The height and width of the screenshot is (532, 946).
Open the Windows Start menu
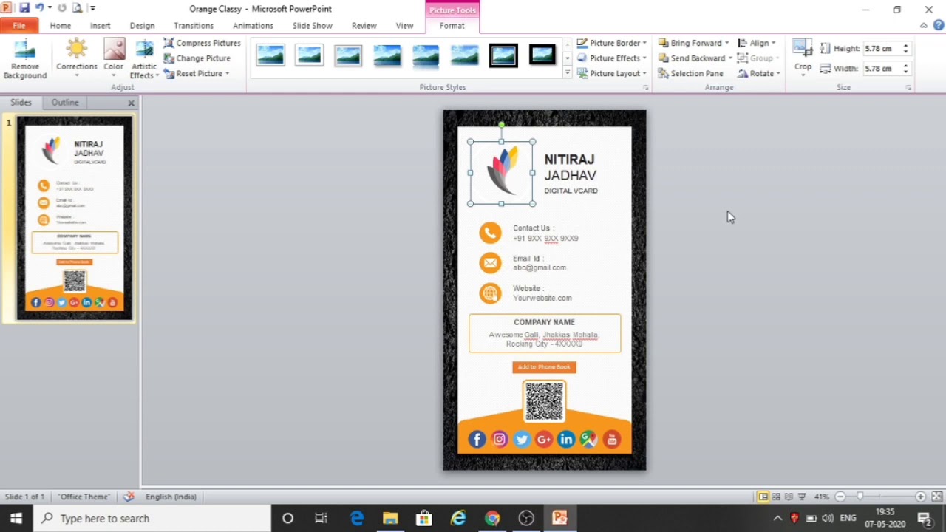click(x=16, y=518)
